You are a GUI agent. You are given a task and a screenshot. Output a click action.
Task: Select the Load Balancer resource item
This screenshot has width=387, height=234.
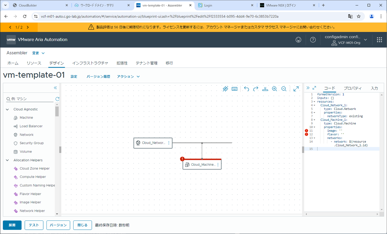point(31,126)
